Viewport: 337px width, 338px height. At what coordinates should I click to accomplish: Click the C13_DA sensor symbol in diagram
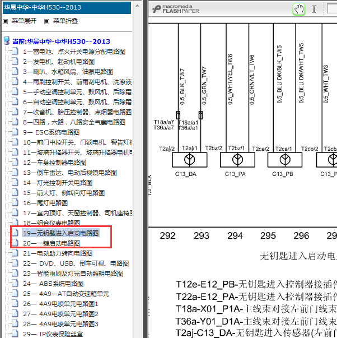pyautogui.click(x=190, y=160)
